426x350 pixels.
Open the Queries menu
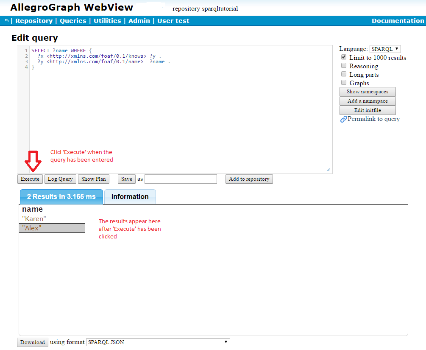(x=72, y=20)
